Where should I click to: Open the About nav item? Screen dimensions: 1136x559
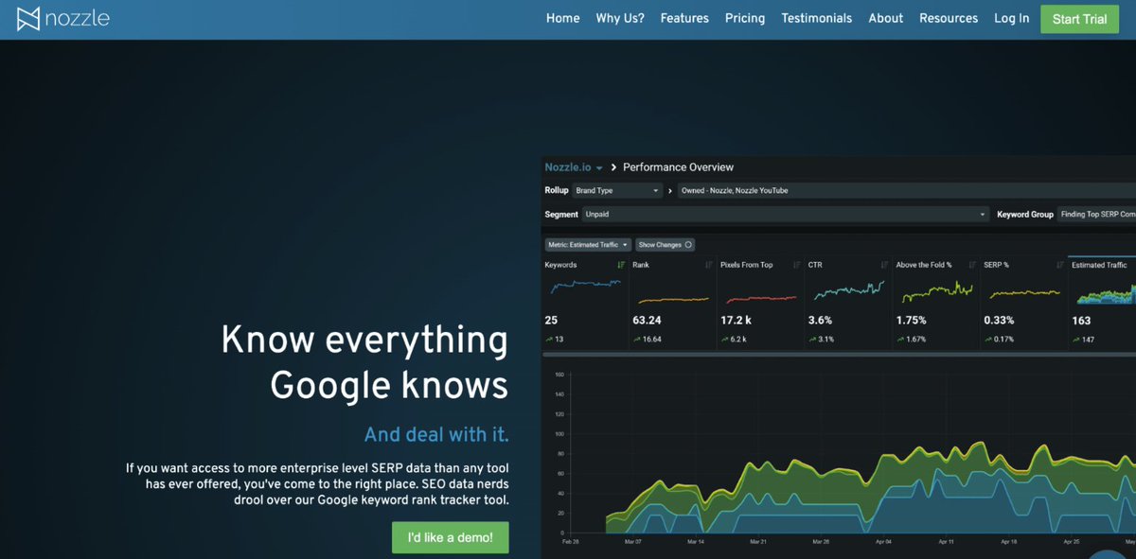[886, 18]
